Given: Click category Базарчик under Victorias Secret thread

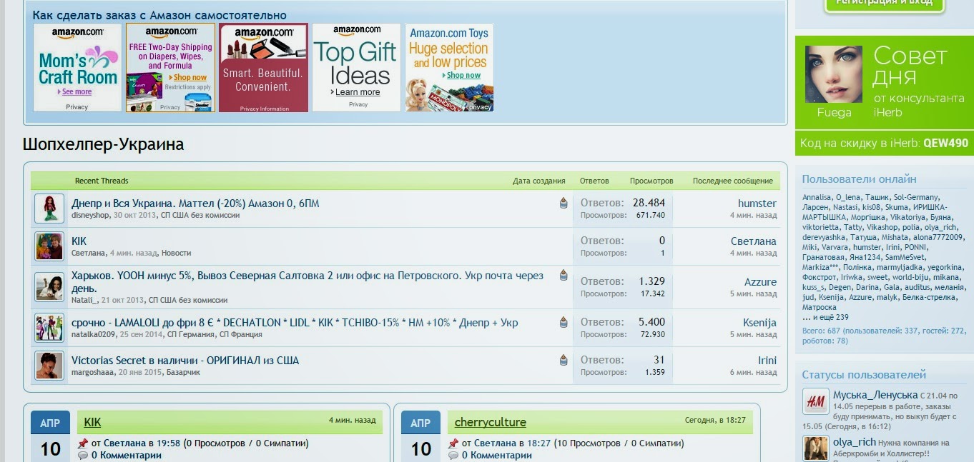Looking at the screenshot, I should [x=183, y=372].
